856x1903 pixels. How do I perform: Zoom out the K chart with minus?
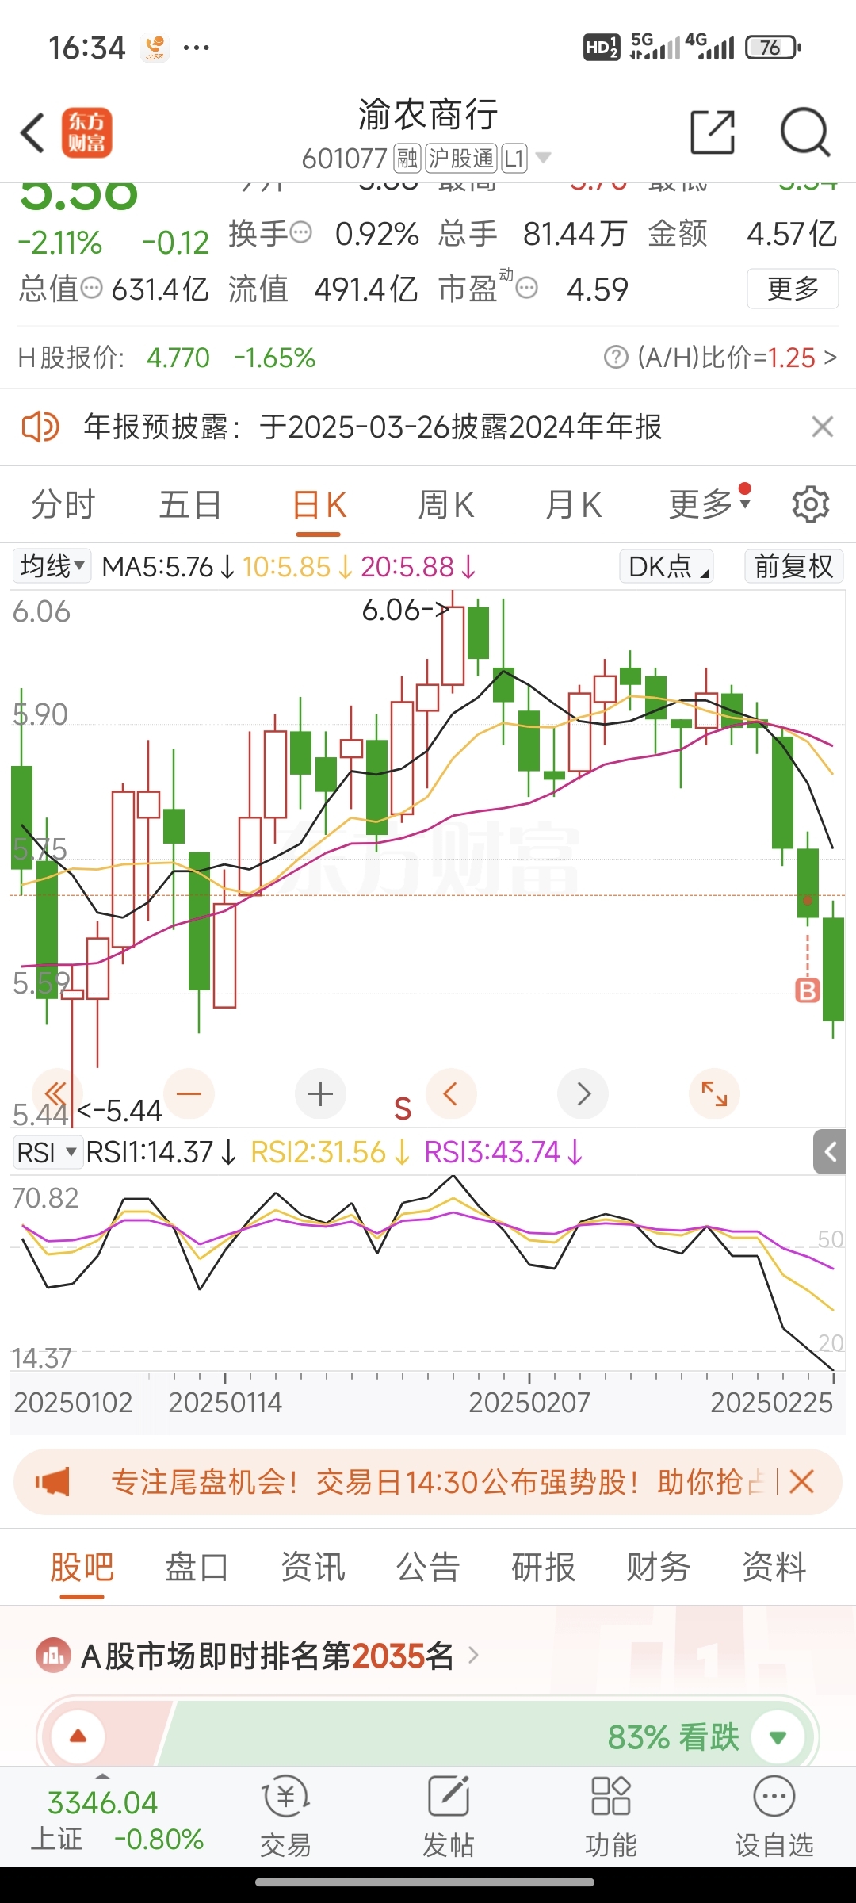pyautogui.click(x=189, y=1094)
